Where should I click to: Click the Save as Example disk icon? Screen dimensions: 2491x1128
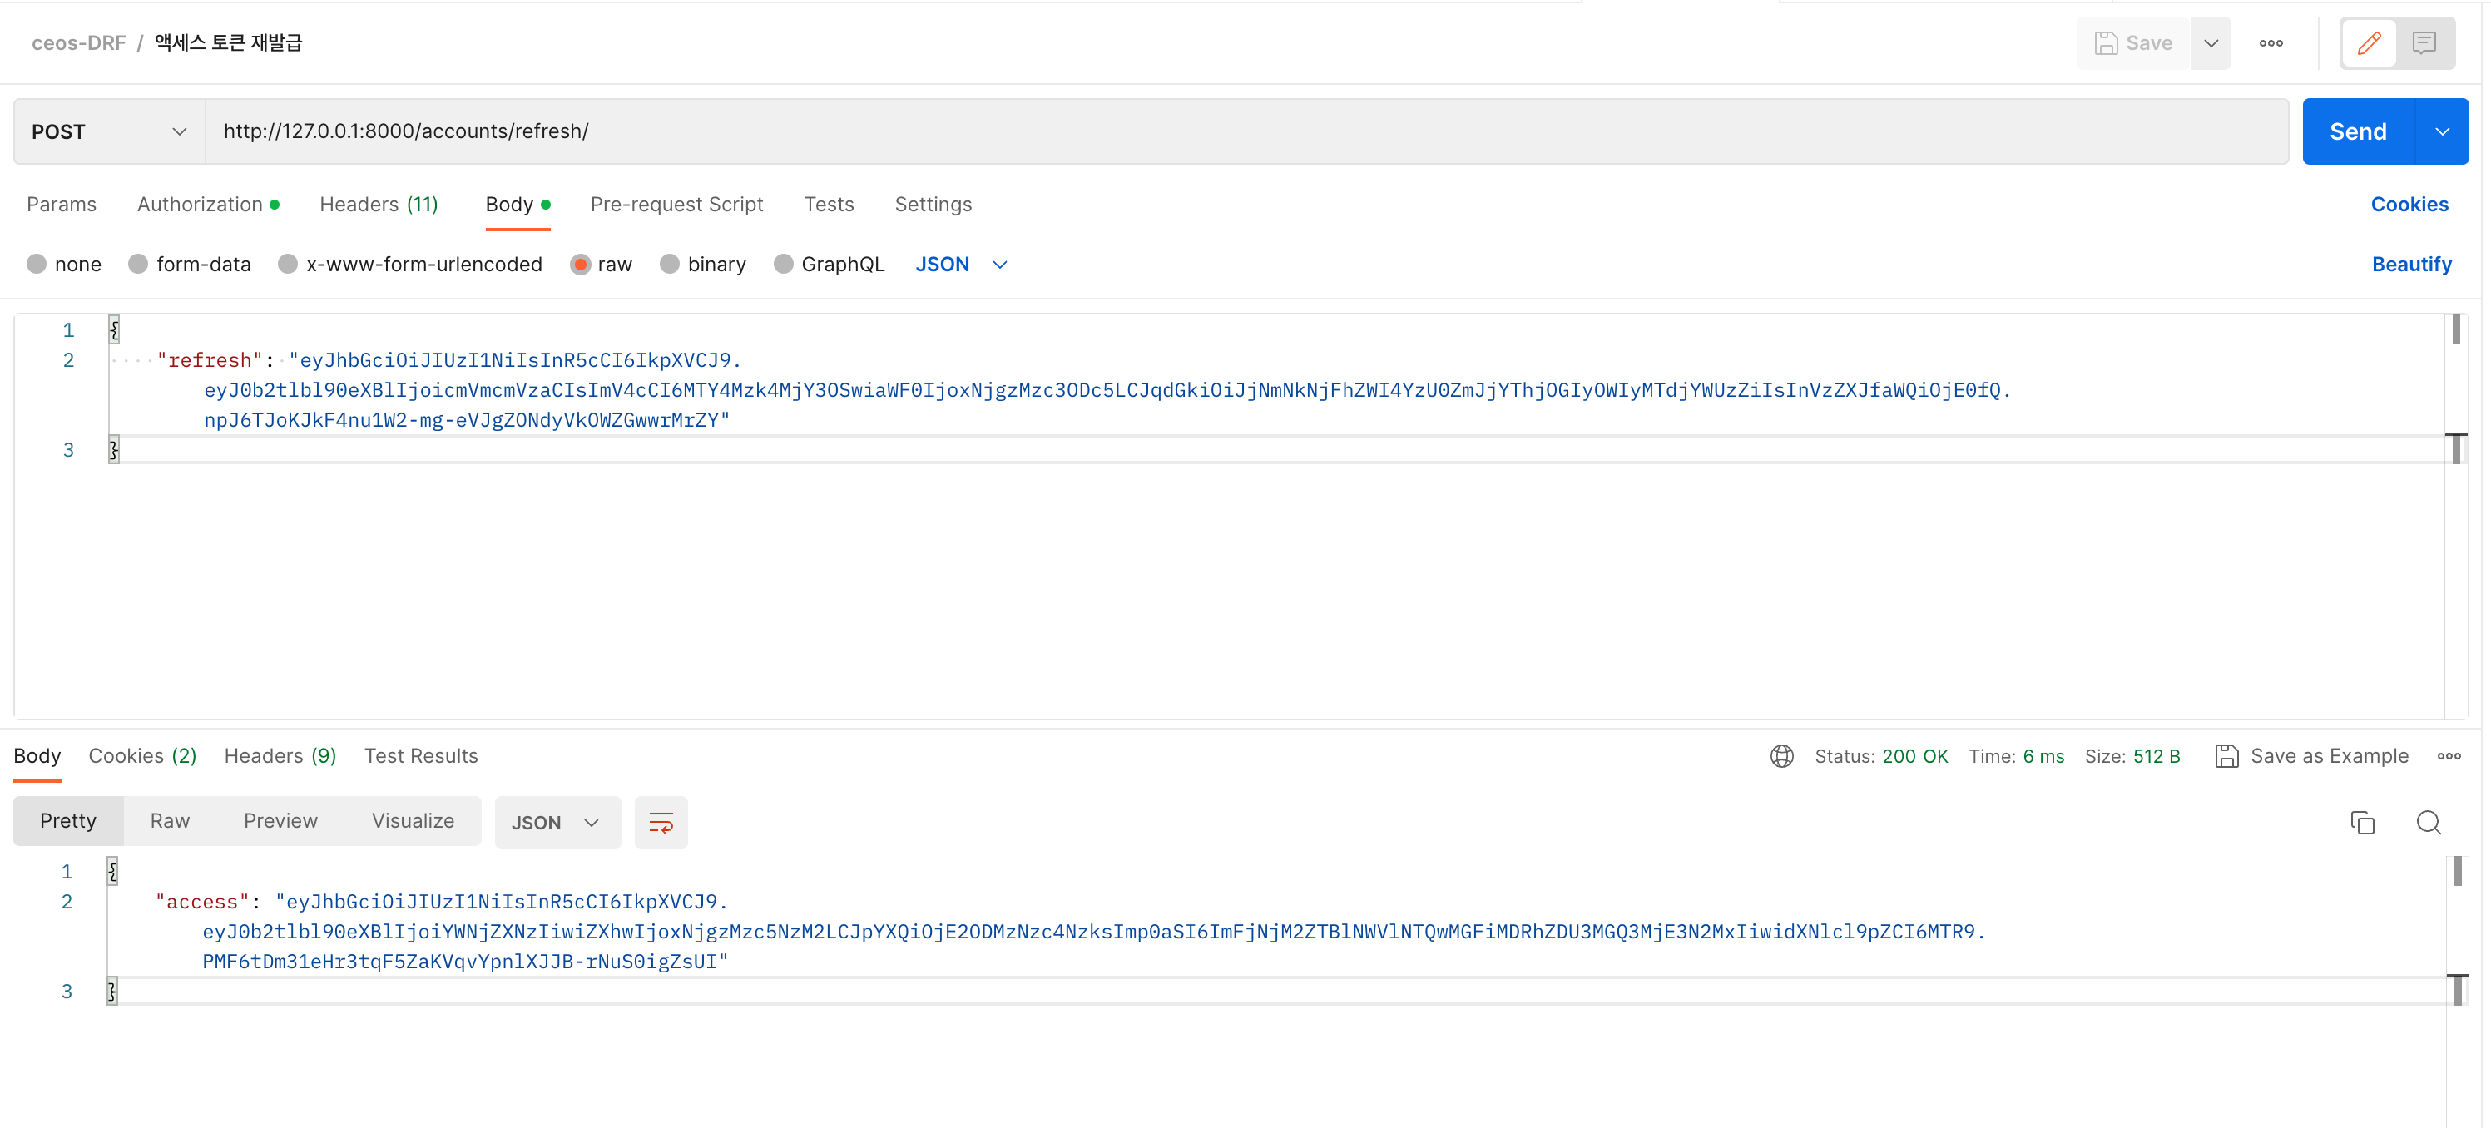coord(2226,756)
